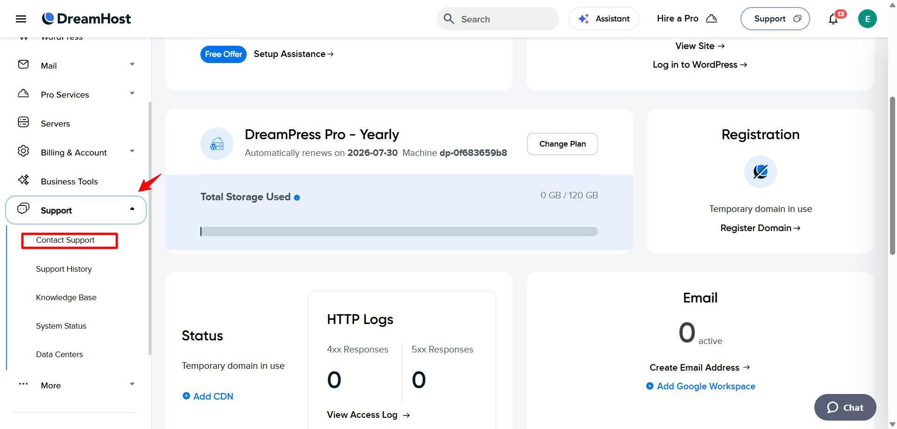Select Knowledge Base in sidebar

pyautogui.click(x=66, y=297)
